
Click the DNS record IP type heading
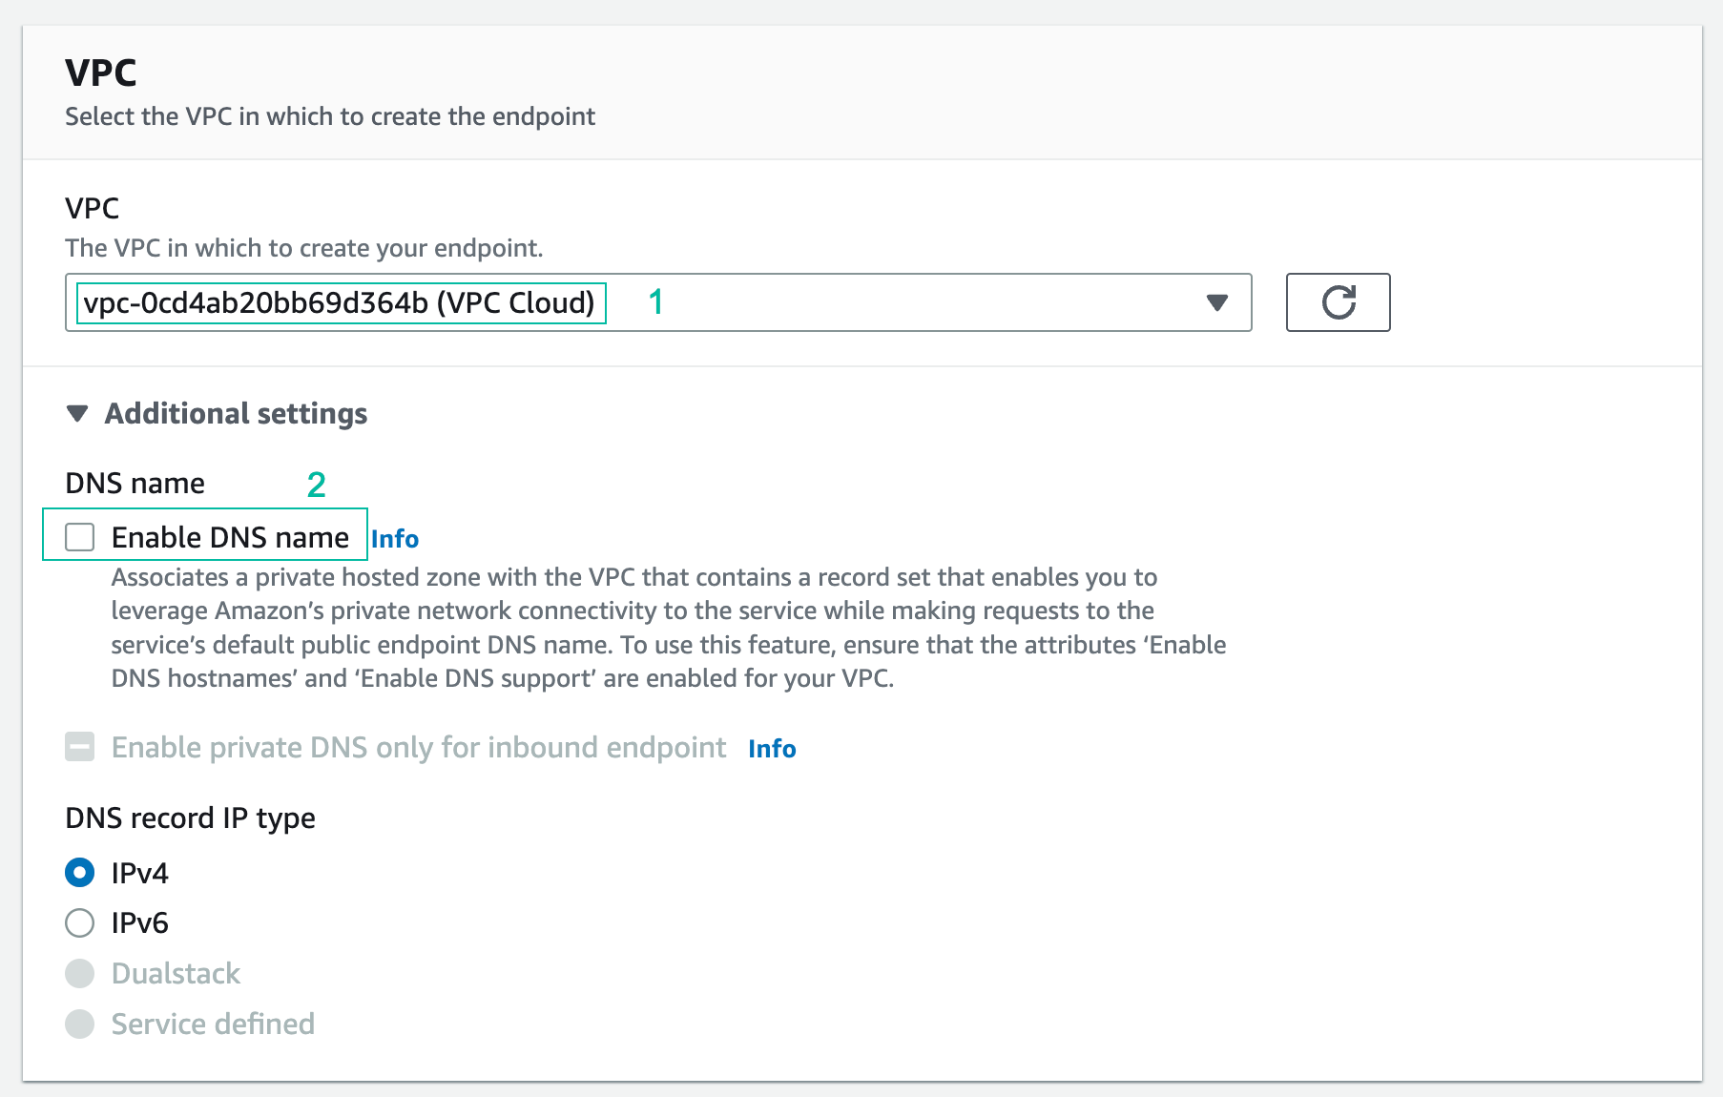click(190, 818)
